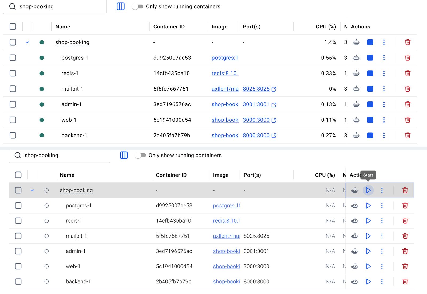The image size is (427, 294).
Task: Start the stopped backend-1 container
Action: tap(368, 281)
